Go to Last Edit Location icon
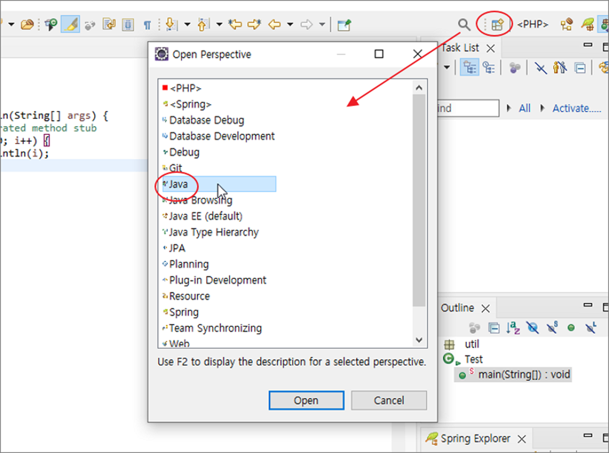The height and width of the screenshot is (453, 609). point(236,24)
